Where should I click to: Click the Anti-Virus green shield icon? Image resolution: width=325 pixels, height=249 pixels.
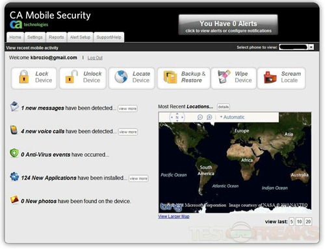[x=14, y=153]
